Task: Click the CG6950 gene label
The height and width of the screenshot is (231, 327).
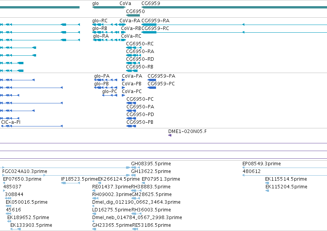Action: click(x=135, y=12)
